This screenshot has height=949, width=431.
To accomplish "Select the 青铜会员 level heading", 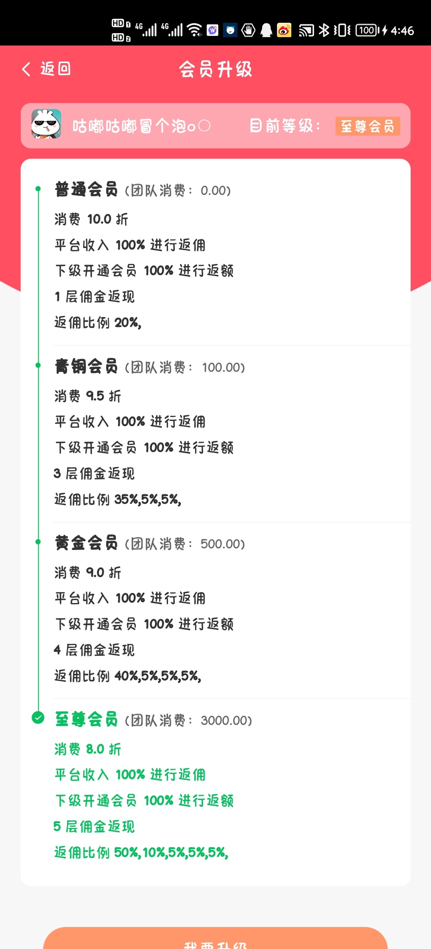I will [x=86, y=366].
